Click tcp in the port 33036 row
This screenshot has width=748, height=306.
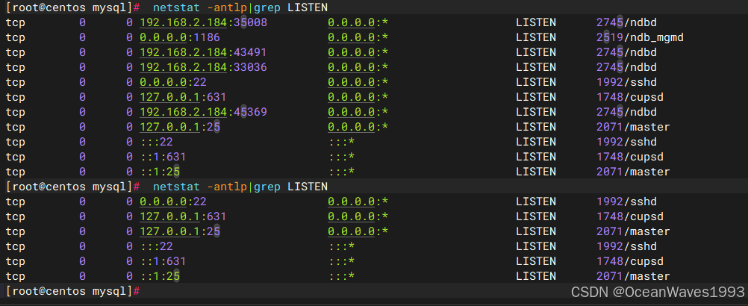pyautogui.click(x=15, y=67)
